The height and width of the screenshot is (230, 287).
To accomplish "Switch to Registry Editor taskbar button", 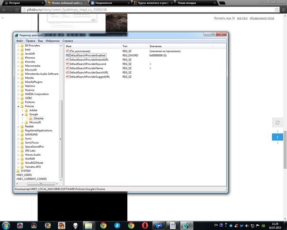I will (x=187, y=226).
